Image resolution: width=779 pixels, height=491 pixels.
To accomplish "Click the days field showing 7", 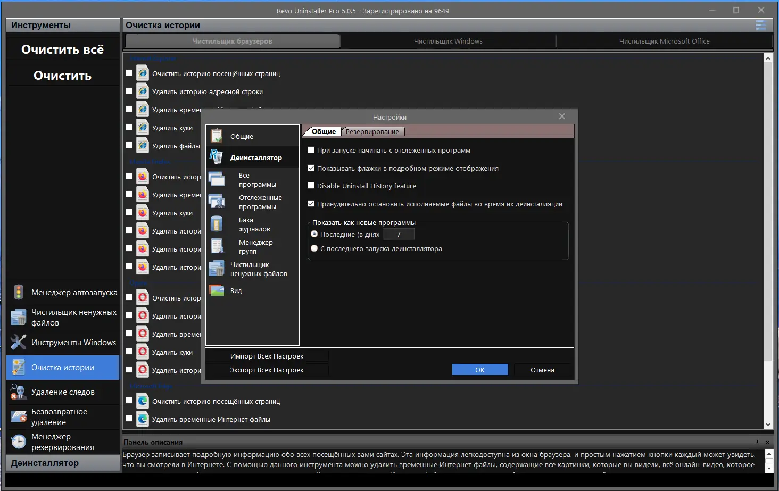I will (x=399, y=234).
